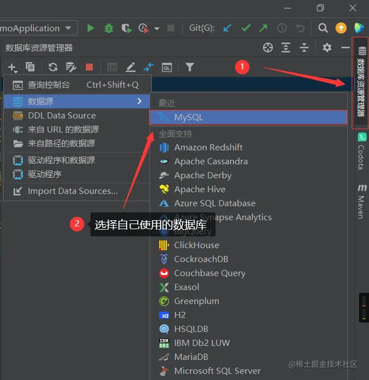
Task: Open database panel settings gear
Action: tap(327, 47)
